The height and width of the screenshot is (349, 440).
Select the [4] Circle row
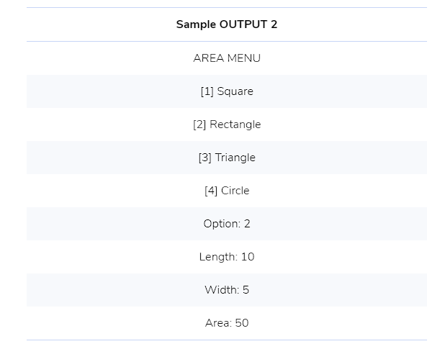227,191
